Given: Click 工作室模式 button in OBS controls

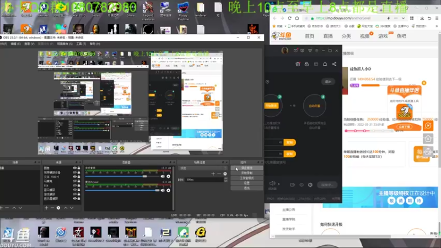Looking at the screenshot, I should 247,178.
